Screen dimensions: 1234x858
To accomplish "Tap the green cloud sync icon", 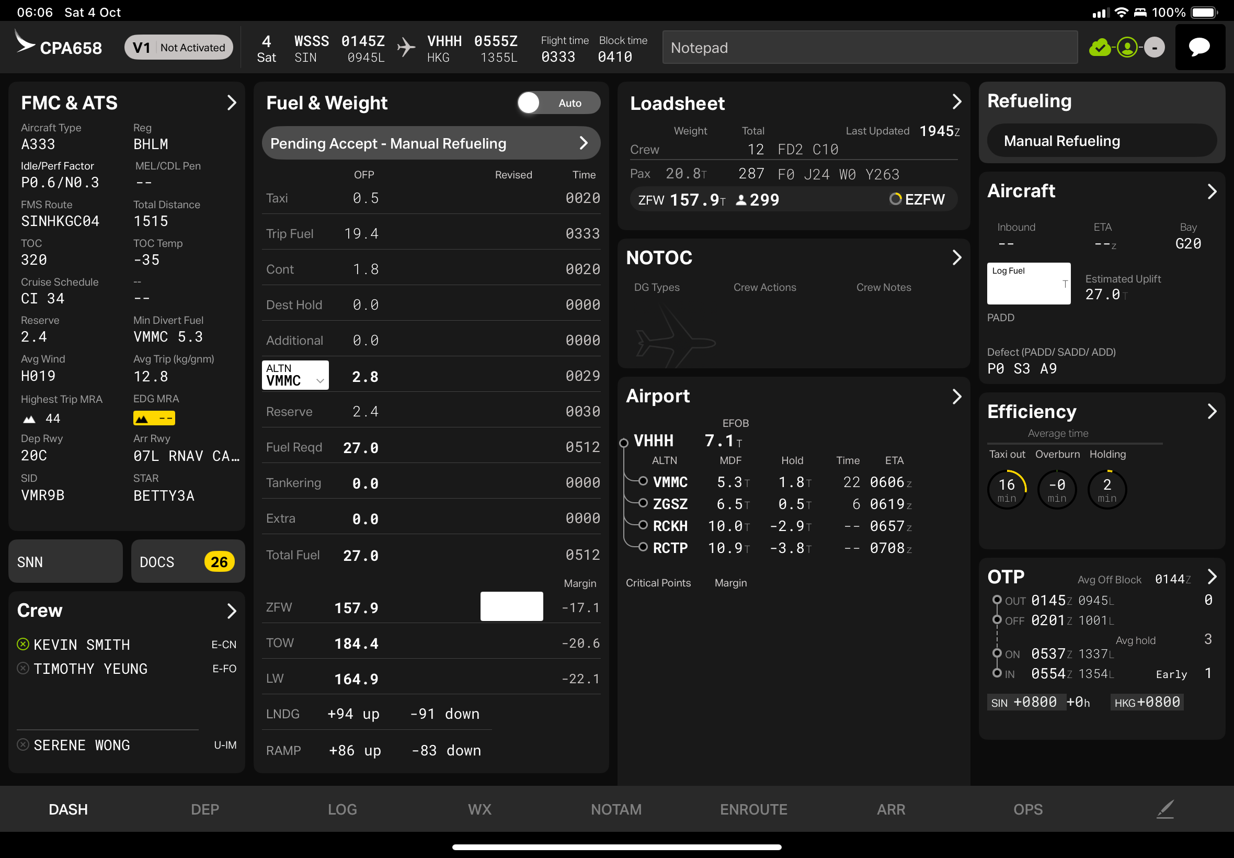I will tap(1100, 48).
